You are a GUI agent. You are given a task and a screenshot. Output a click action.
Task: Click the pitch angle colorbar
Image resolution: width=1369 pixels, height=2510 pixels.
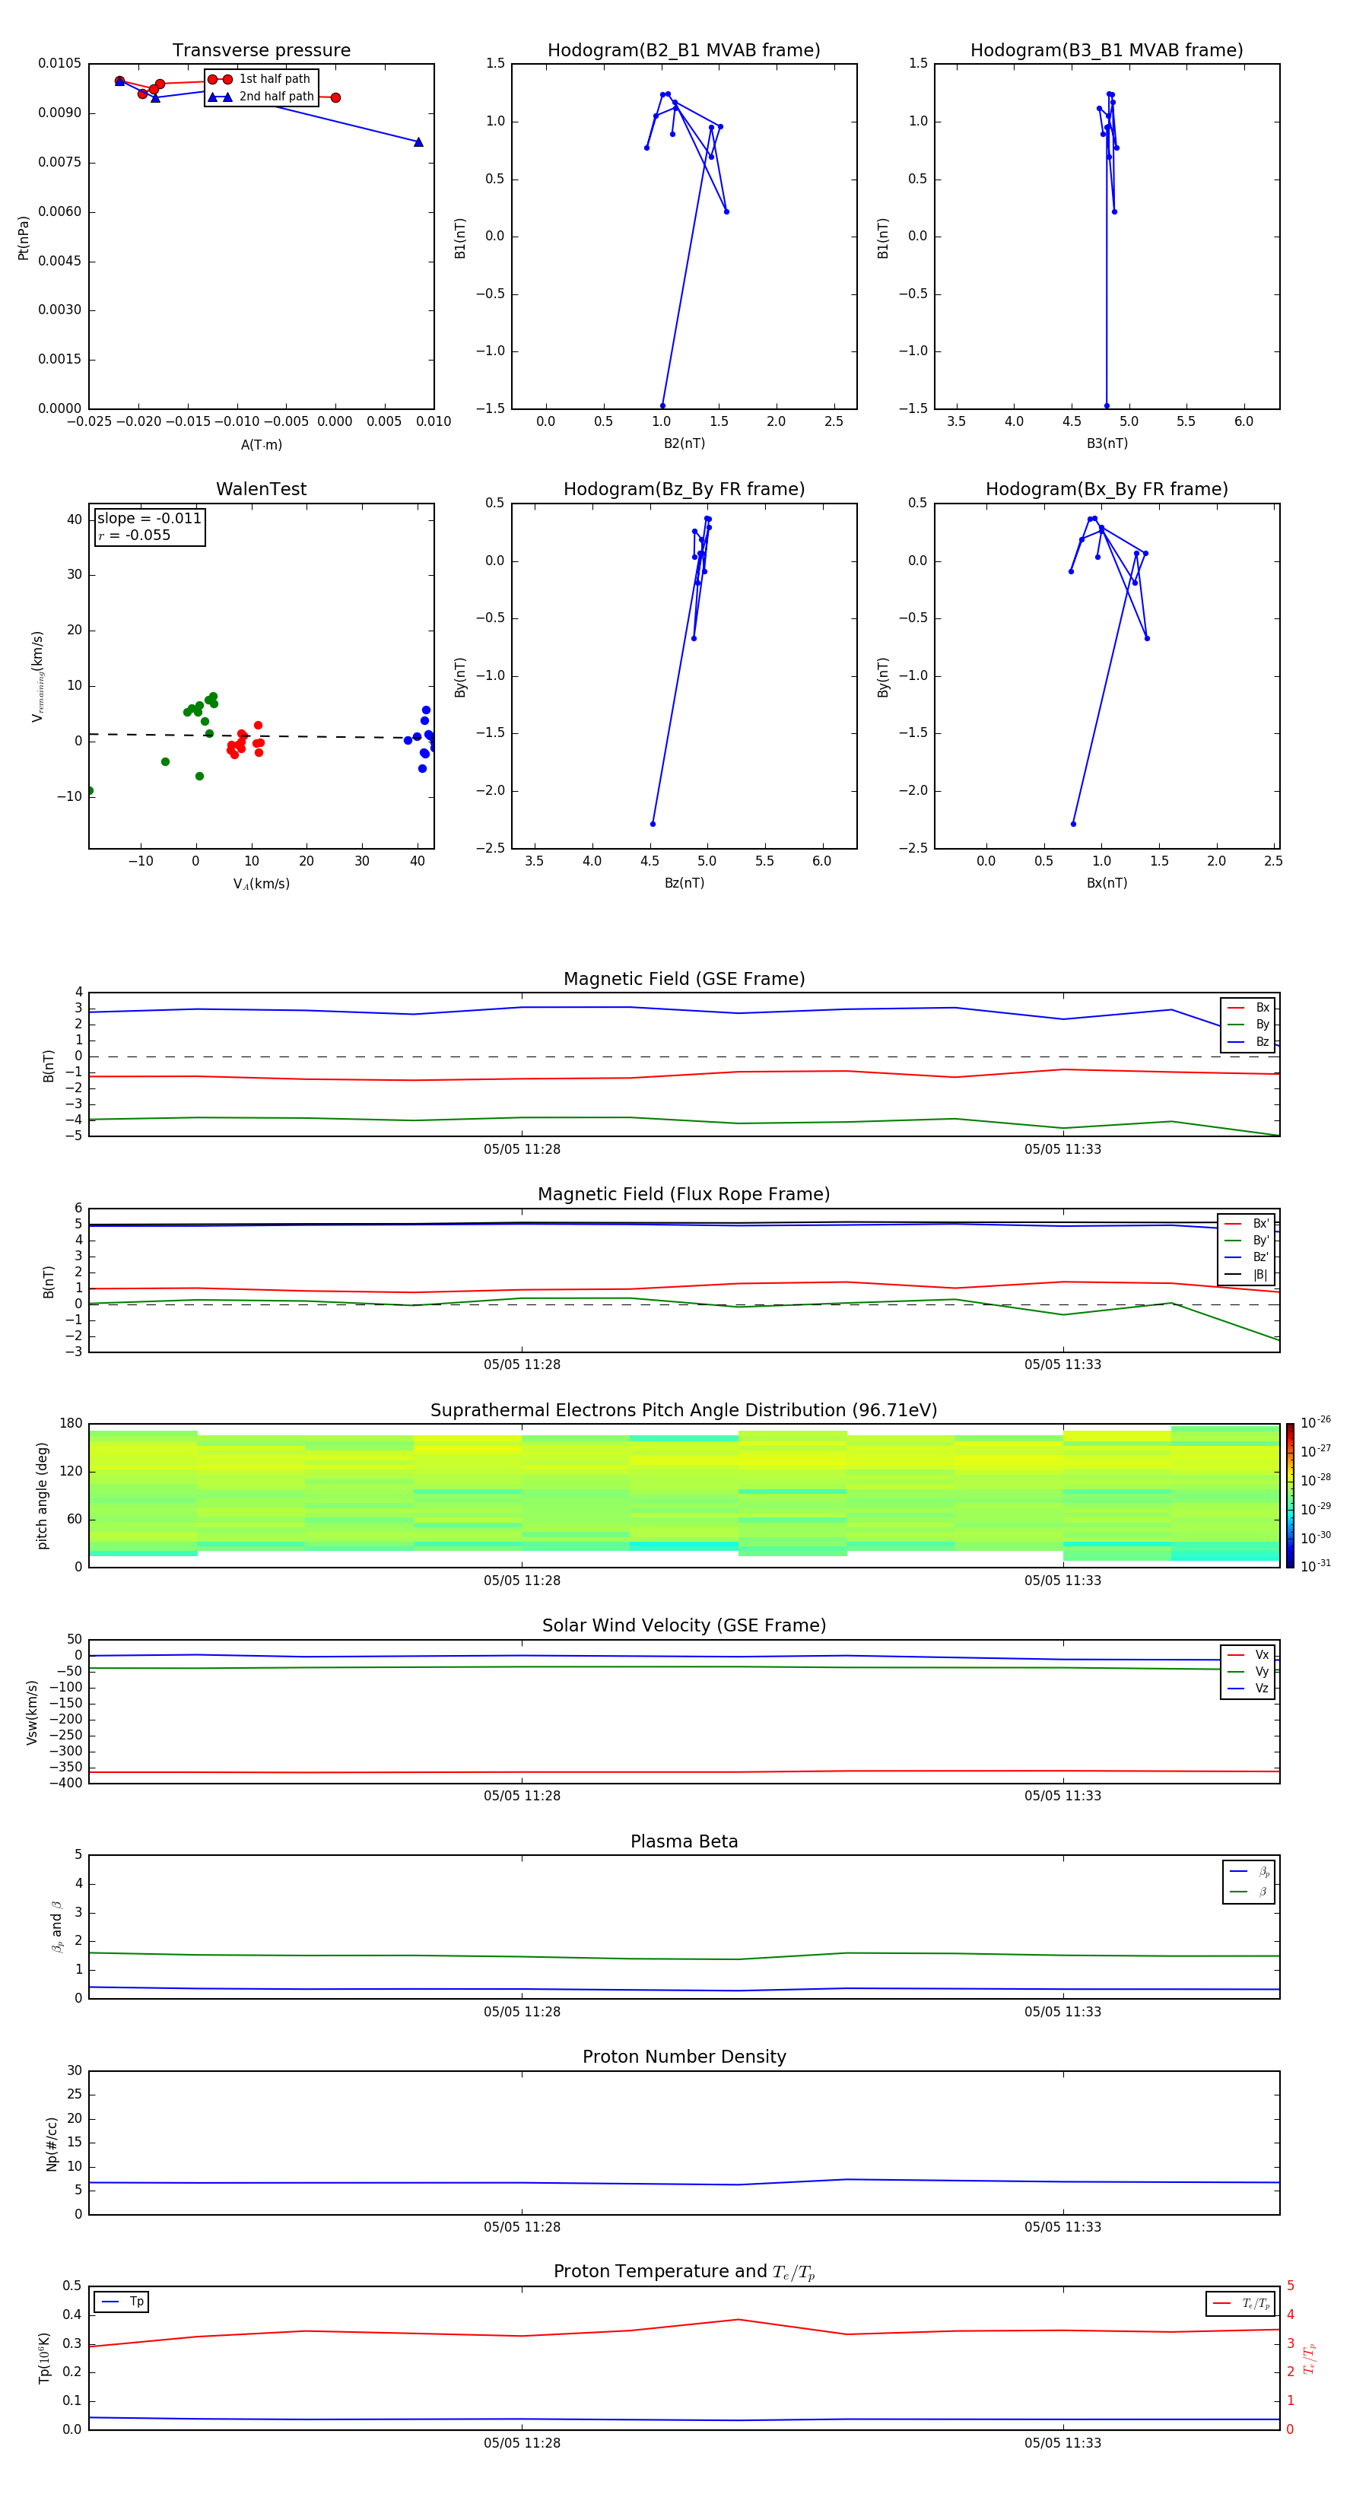[1289, 1495]
